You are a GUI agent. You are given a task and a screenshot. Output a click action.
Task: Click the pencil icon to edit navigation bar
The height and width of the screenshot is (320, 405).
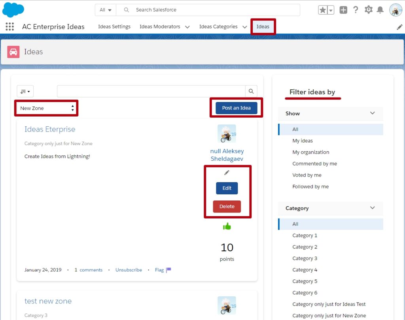click(x=399, y=27)
